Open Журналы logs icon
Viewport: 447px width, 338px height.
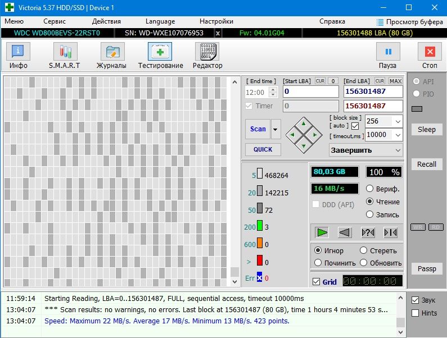pyautogui.click(x=112, y=52)
